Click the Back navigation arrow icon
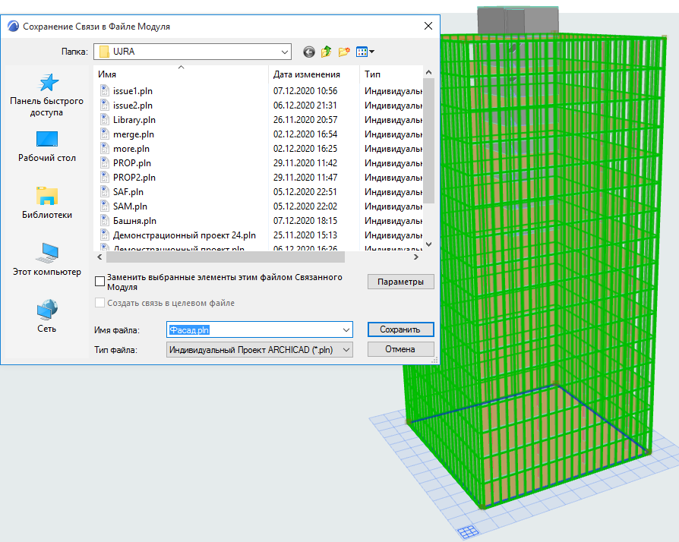The height and width of the screenshot is (542, 679). pyautogui.click(x=308, y=52)
